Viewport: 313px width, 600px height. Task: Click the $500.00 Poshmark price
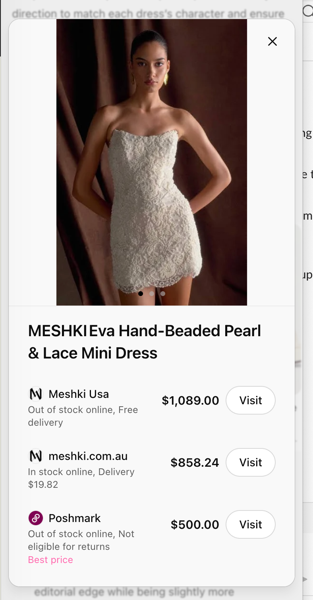pyautogui.click(x=195, y=524)
